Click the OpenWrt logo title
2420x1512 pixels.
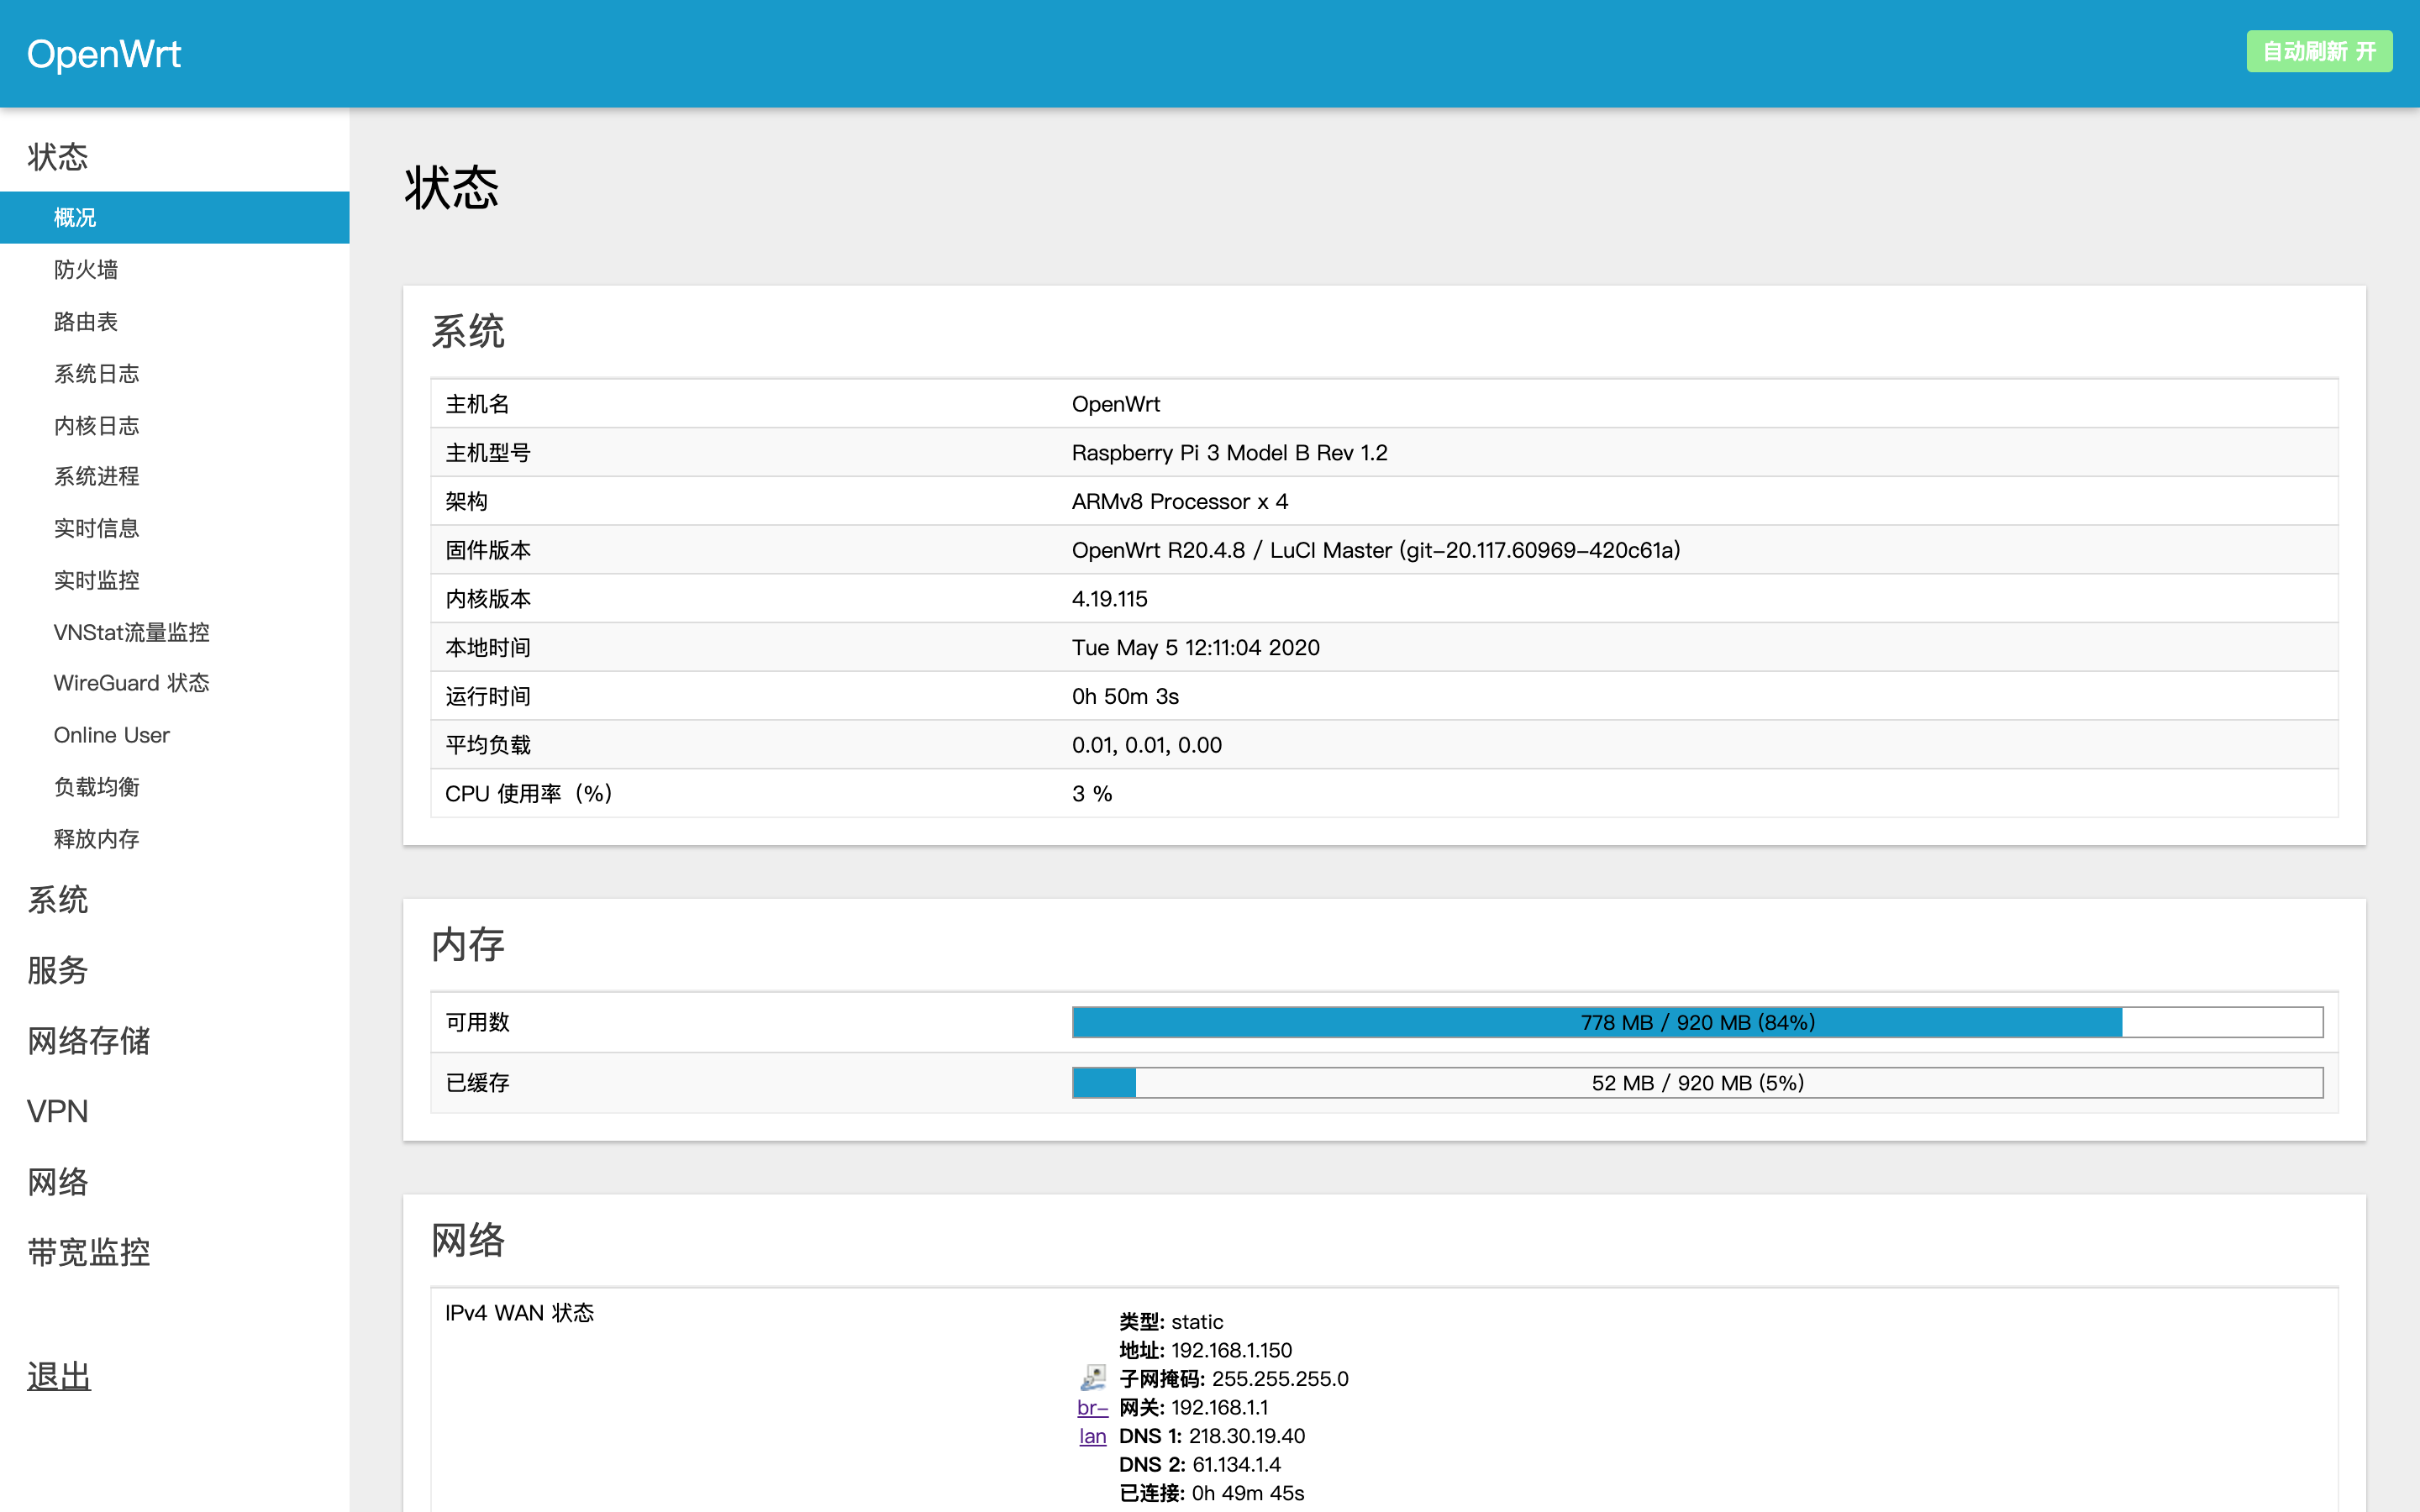point(104,54)
